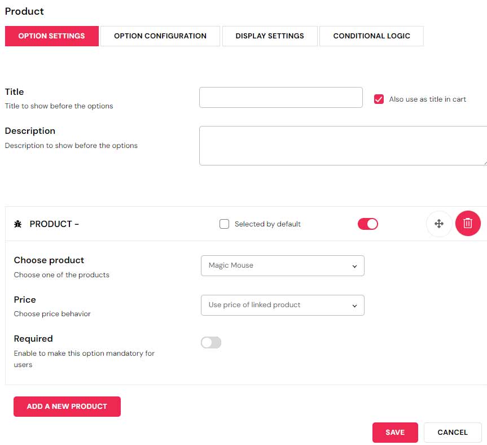Focus the Title text input
This screenshot has height=445, width=487.
(280, 97)
